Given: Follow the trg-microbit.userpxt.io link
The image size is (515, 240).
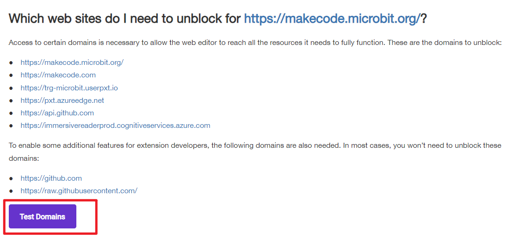Looking at the screenshot, I should click(x=69, y=88).
